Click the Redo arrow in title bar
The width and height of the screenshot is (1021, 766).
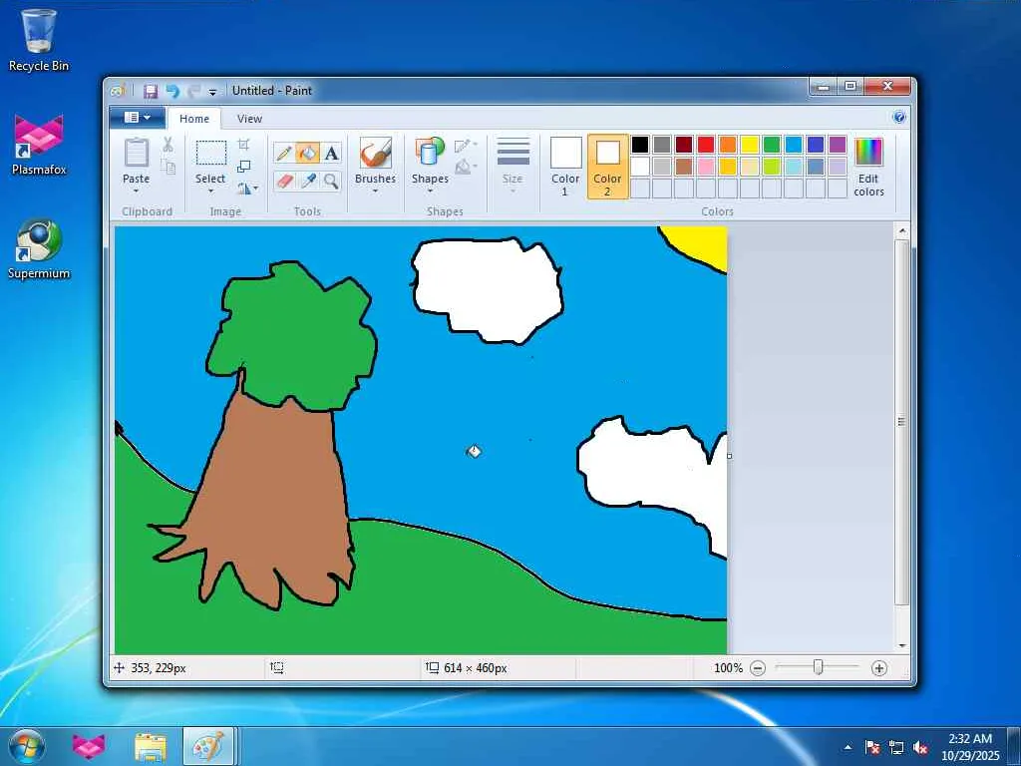tap(193, 91)
